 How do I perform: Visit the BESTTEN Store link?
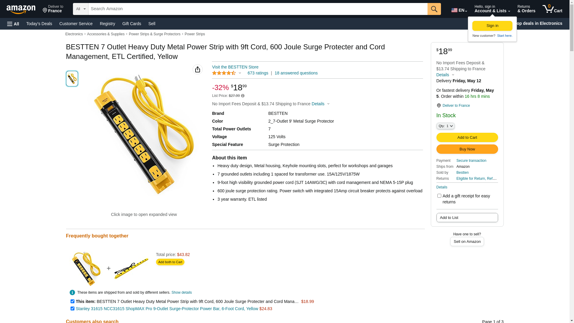click(x=235, y=67)
